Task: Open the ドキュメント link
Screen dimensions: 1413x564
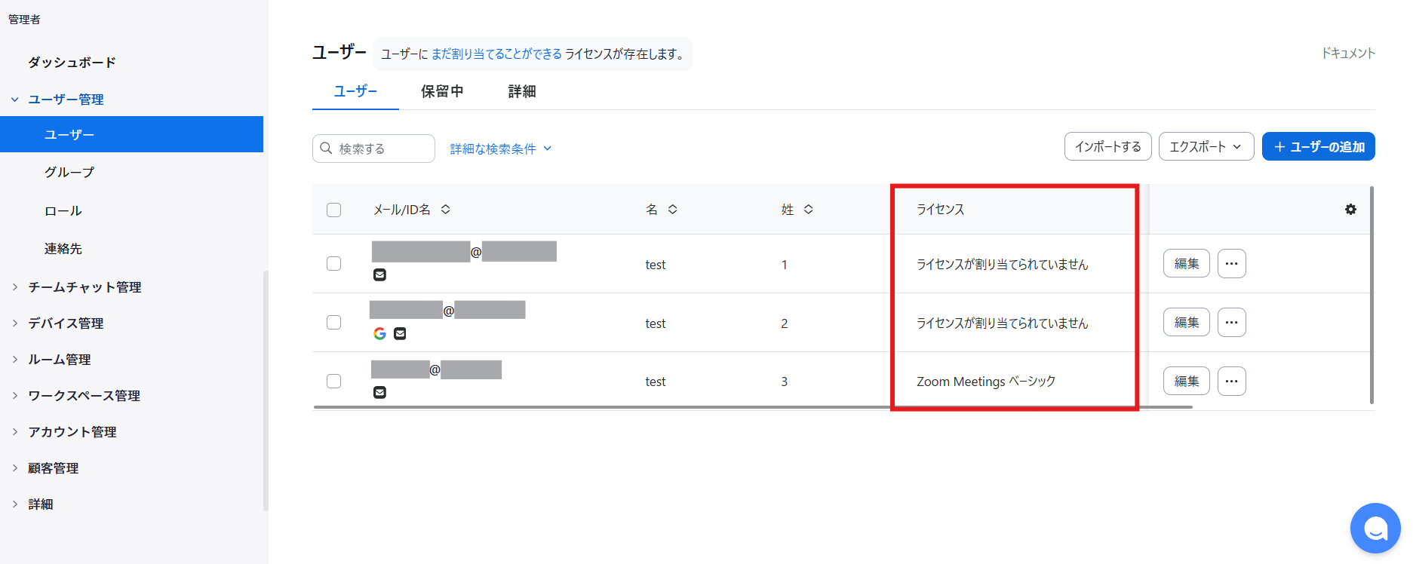Action: click(1348, 54)
